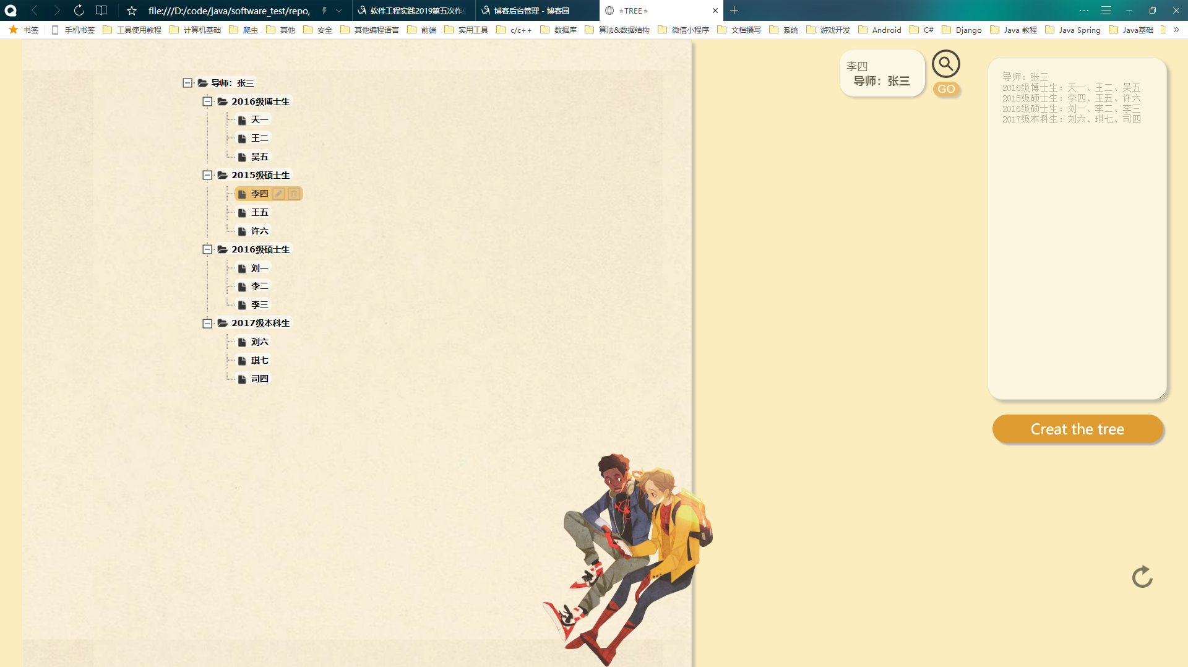Image resolution: width=1188 pixels, height=667 pixels.
Task: Click the Creat the tree button
Action: tap(1077, 429)
